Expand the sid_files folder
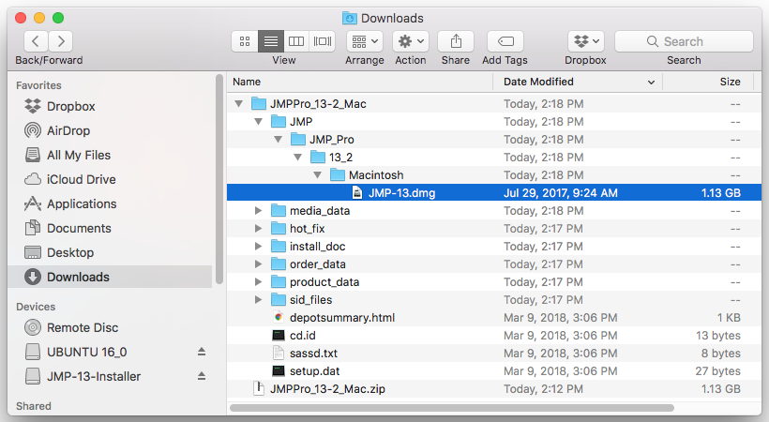This screenshot has width=769, height=422. point(259,300)
